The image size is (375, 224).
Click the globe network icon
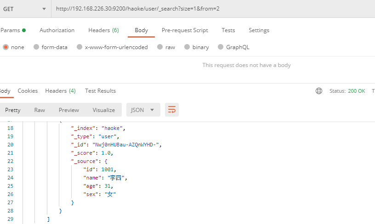pyautogui.click(x=319, y=91)
